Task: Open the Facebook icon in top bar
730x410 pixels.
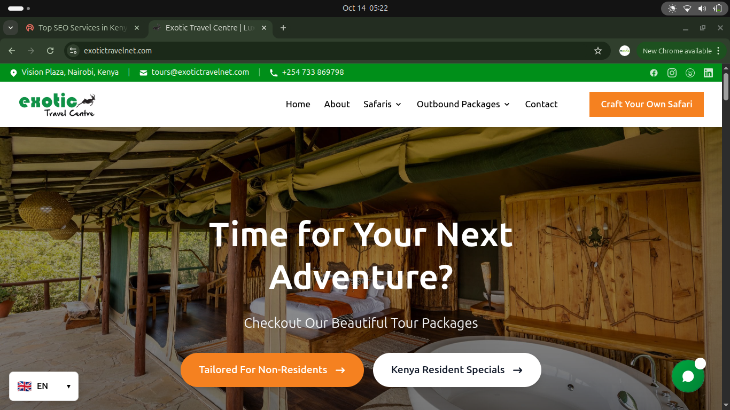Action: click(654, 73)
